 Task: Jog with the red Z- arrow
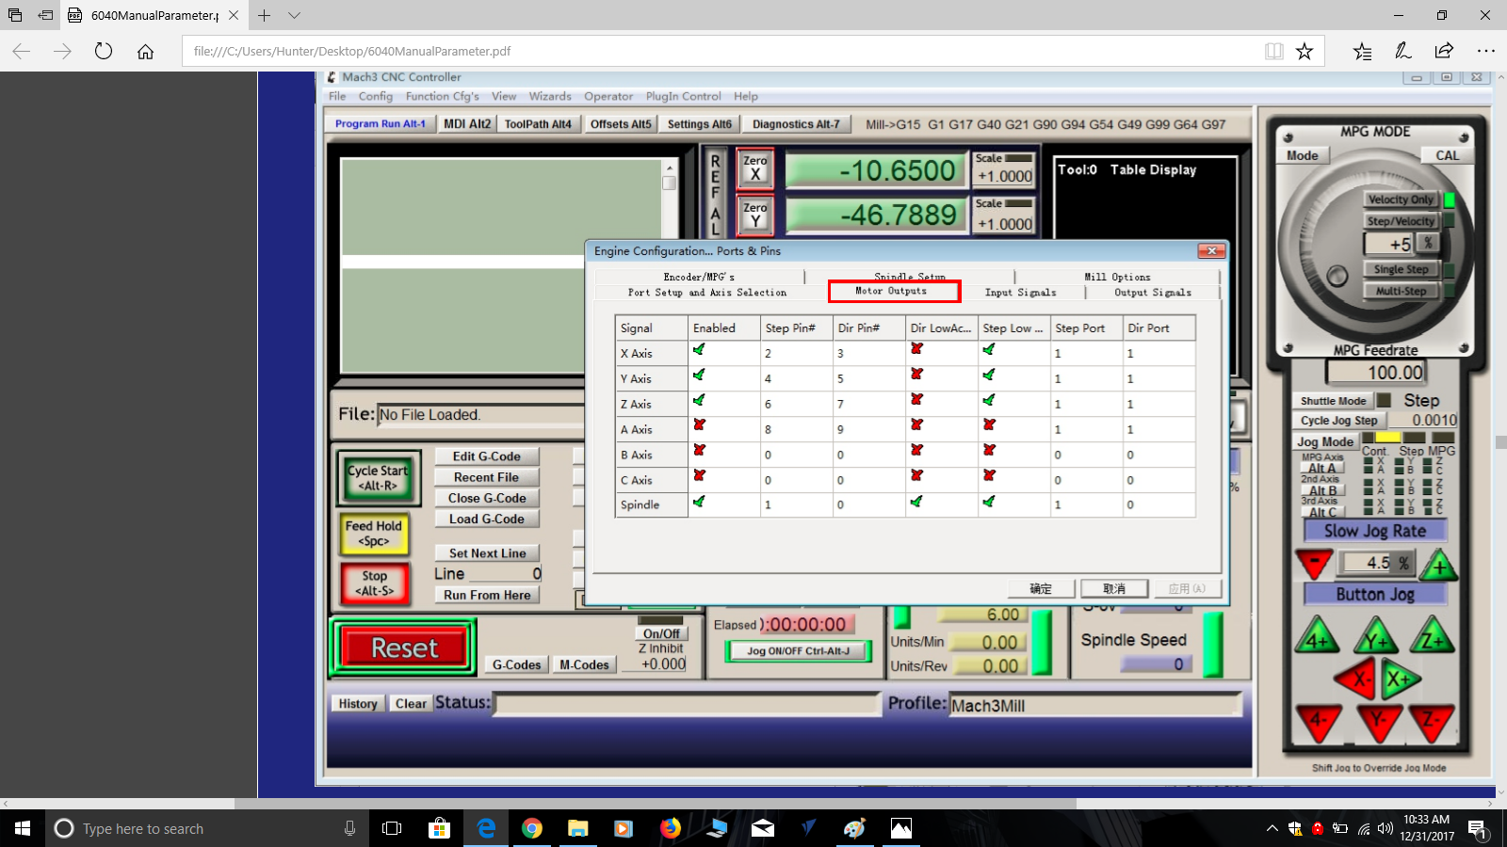coord(1433,722)
